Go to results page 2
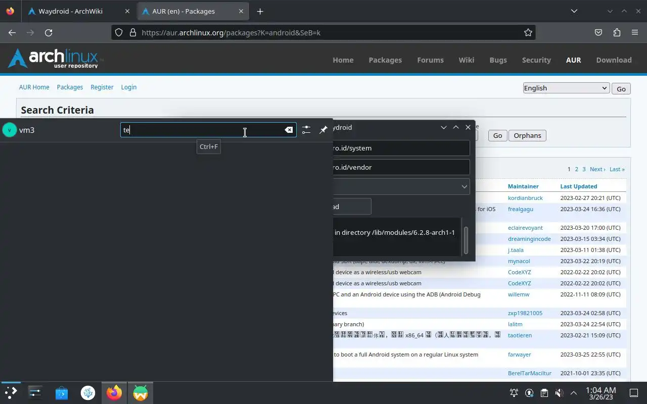The image size is (647, 404). 576,169
